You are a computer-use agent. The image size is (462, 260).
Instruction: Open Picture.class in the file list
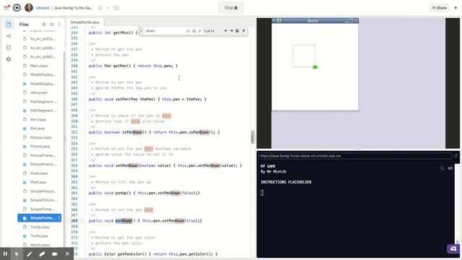click(40, 137)
